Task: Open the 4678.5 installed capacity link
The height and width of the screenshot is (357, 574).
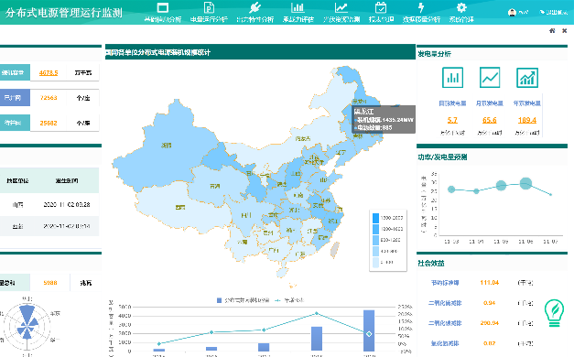Action: (x=49, y=73)
